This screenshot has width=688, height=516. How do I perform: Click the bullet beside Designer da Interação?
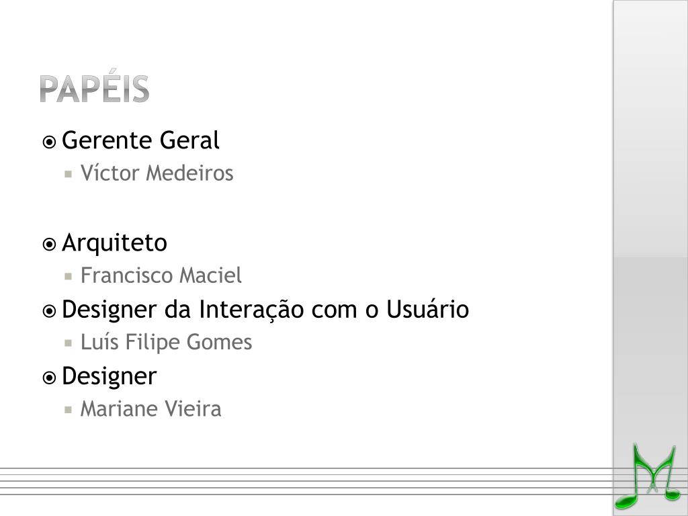click(49, 312)
